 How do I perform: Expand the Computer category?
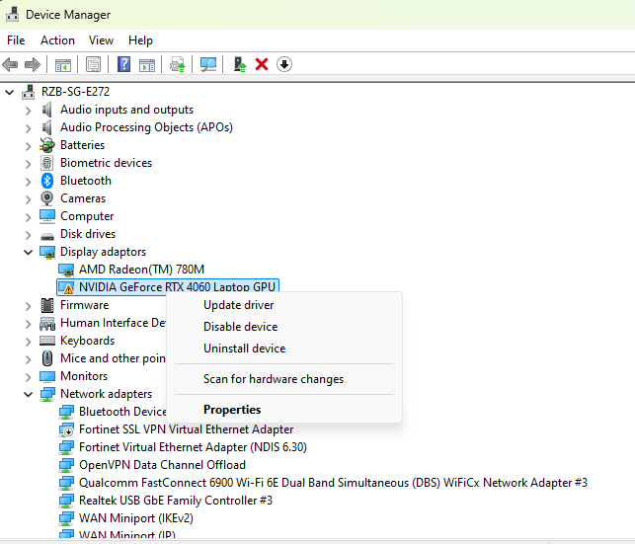point(28,217)
